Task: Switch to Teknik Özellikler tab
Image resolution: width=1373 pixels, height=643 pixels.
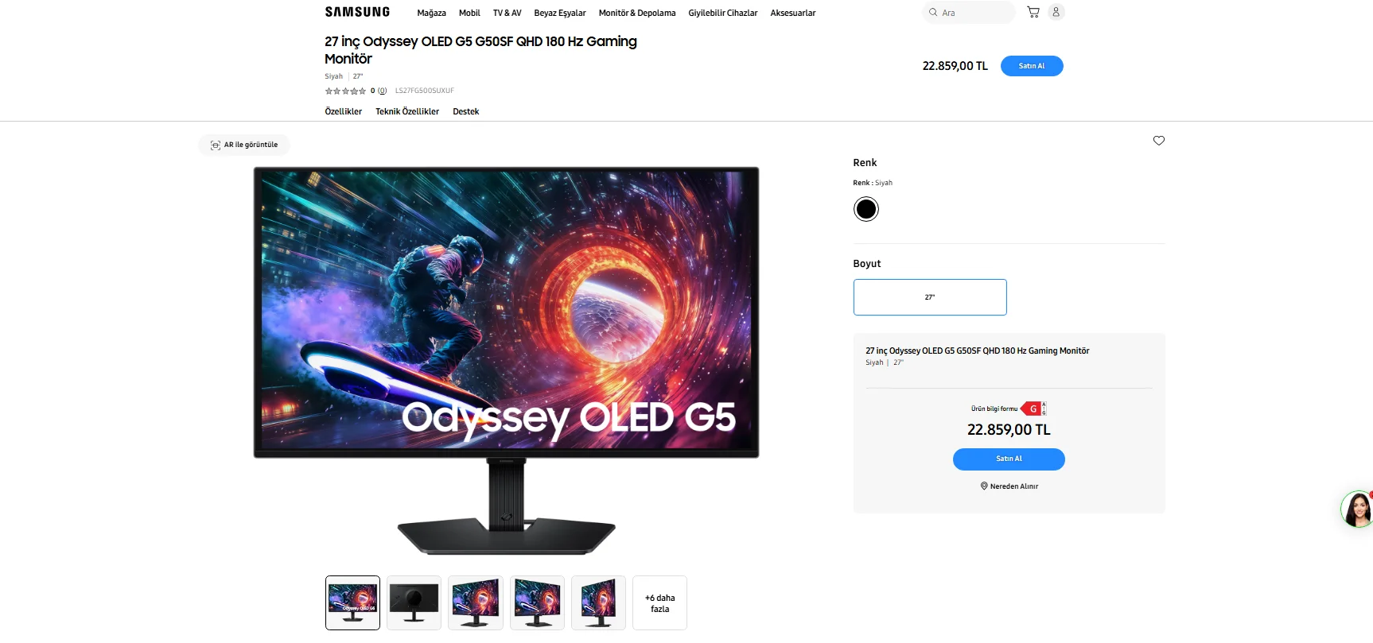Action: (x=407, y=111)
